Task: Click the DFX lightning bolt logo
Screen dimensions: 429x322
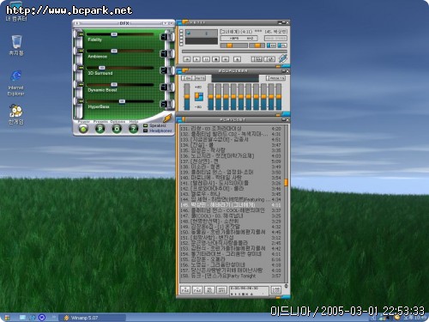Action: [167, 118]
